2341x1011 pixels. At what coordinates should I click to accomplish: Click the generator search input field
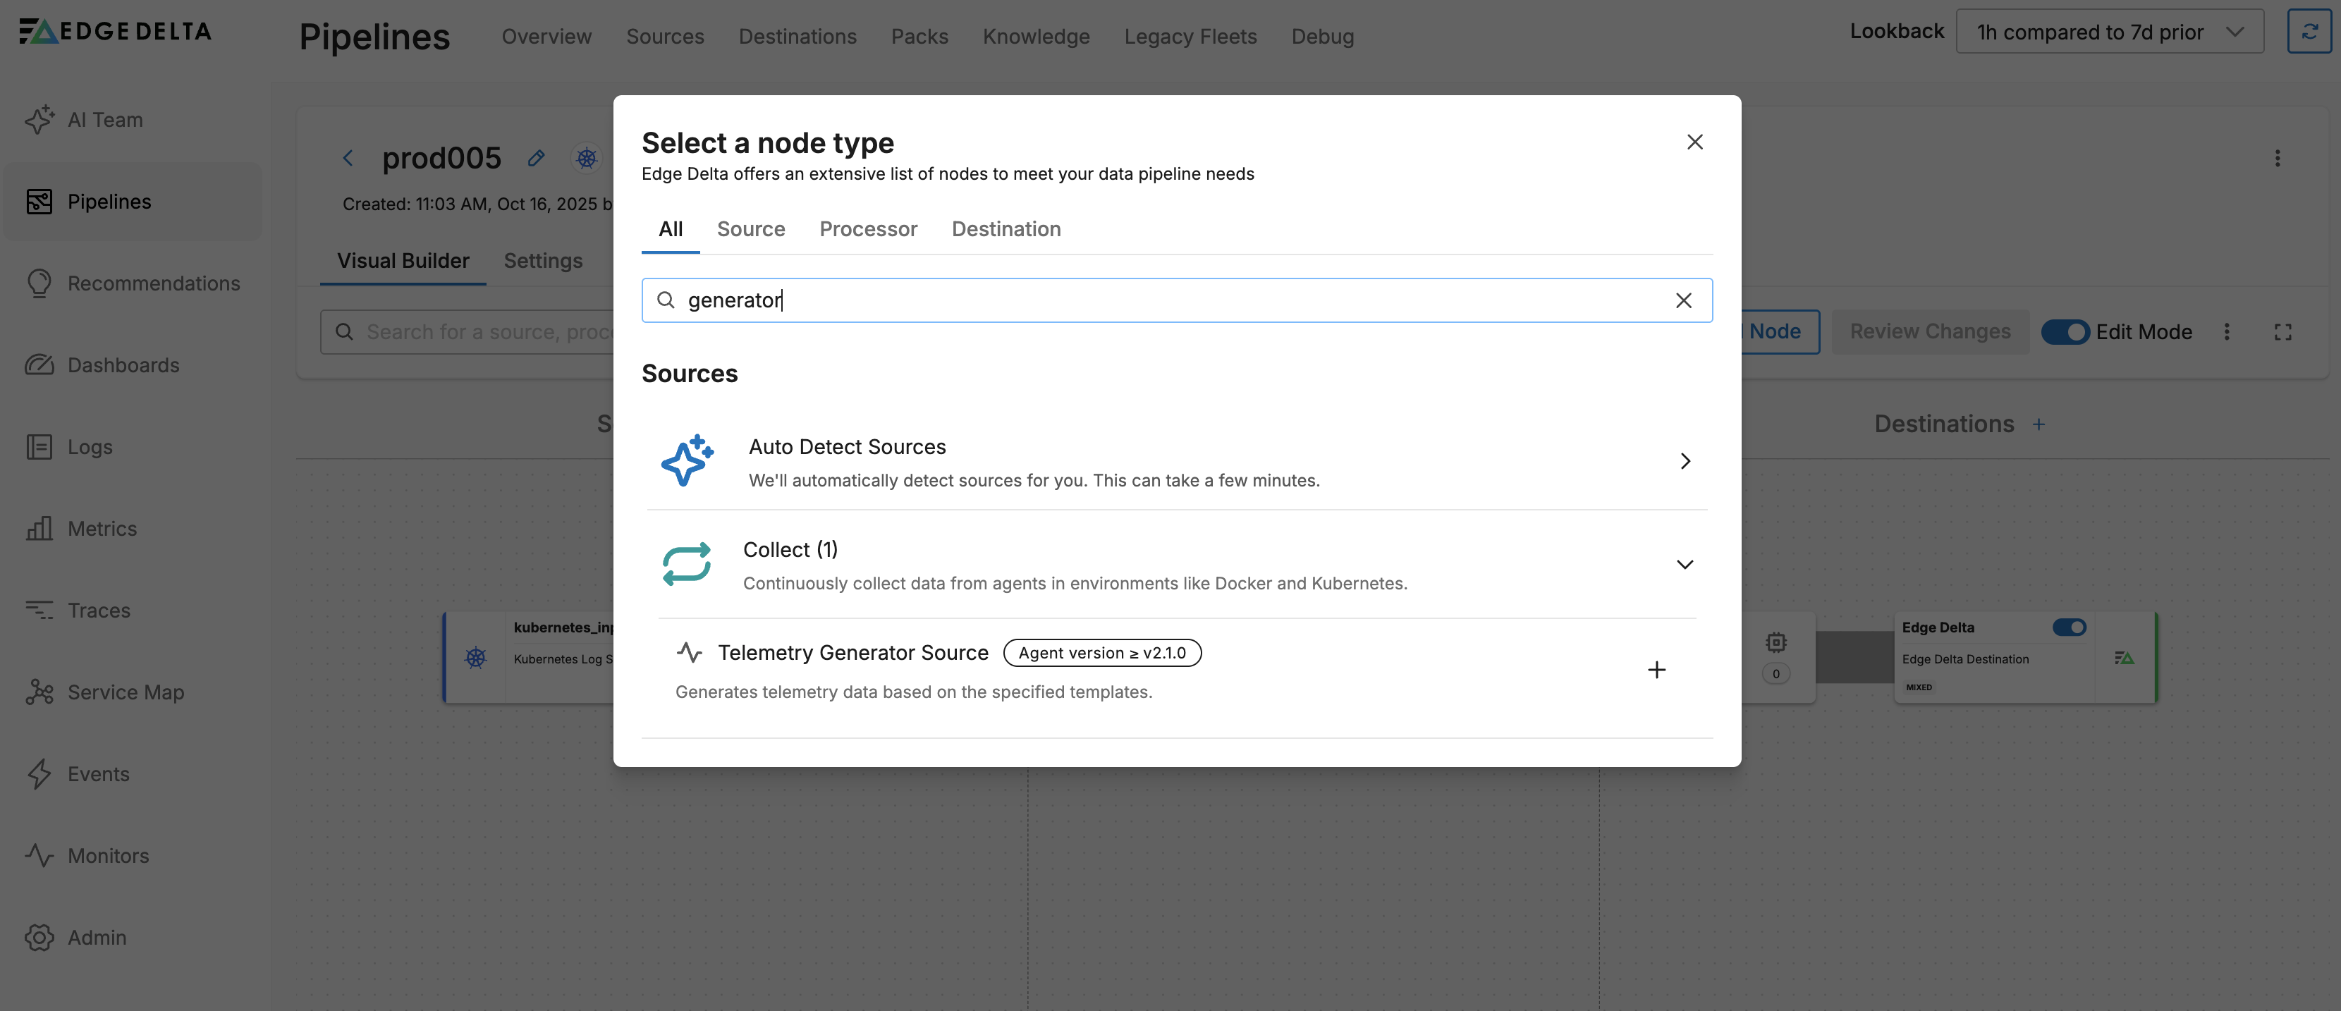[x=1173, y=300]
